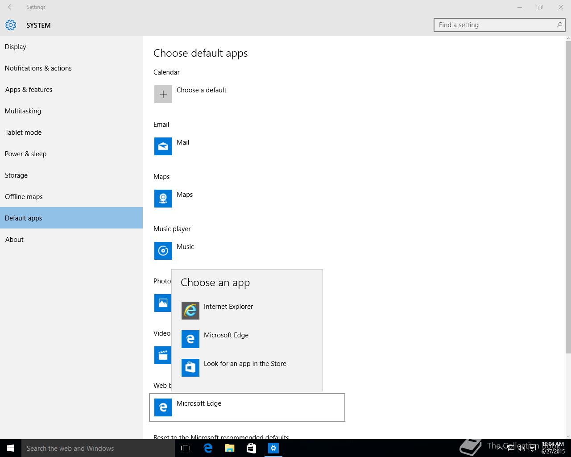
Task: Click the back arrow in Settings title bar
Action: pos(11,7)
